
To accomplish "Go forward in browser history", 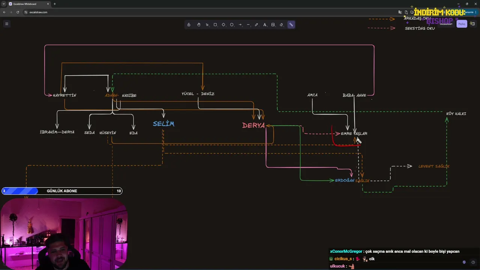I will 11,12.
